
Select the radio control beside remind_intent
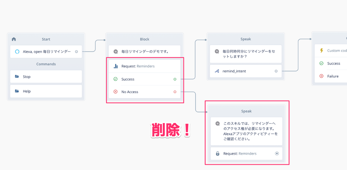(276, 71)
